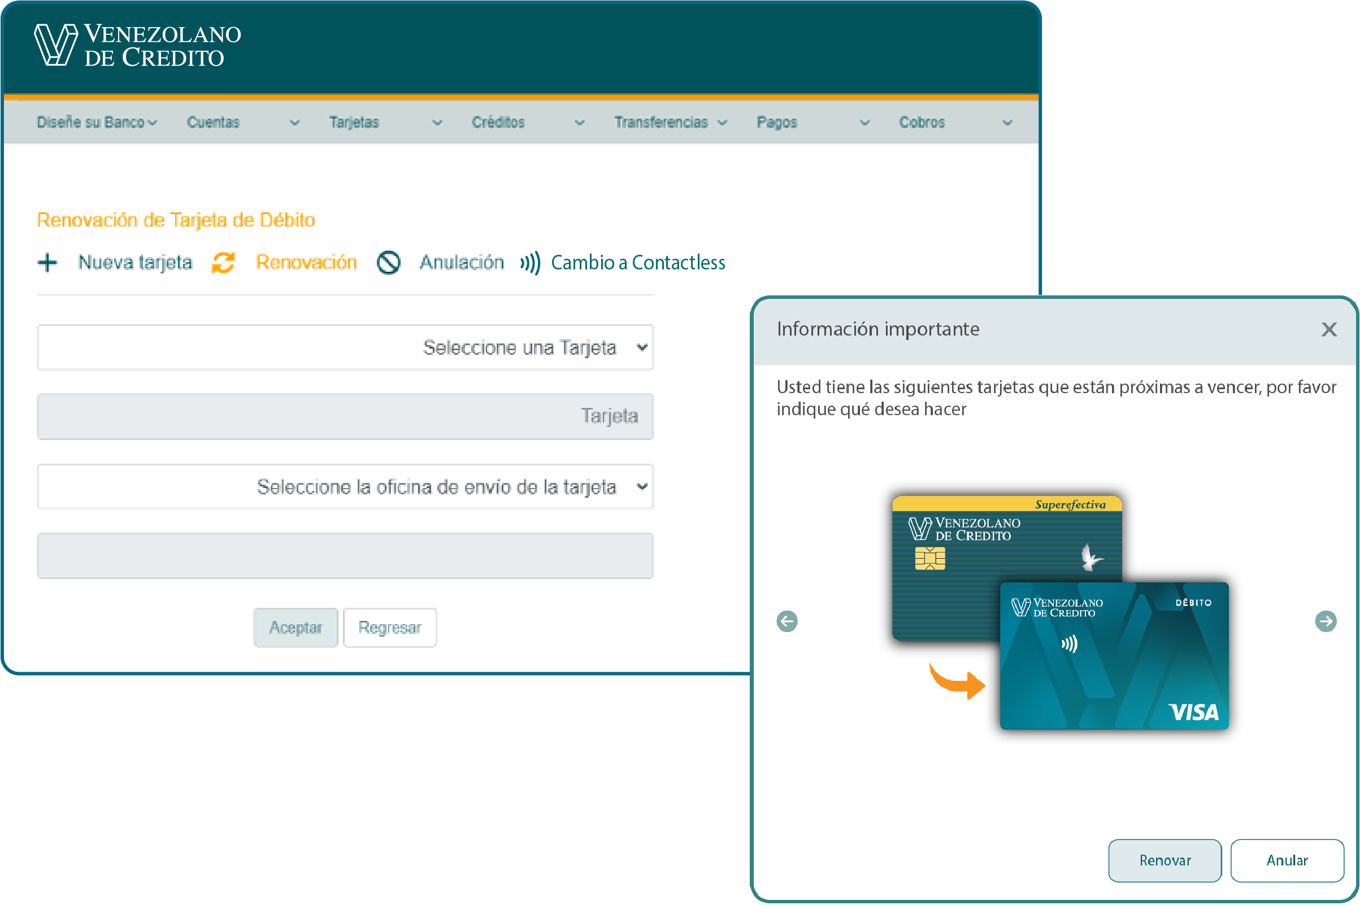This screenshot has height=905, width=1360.
Task: Open the Transferencias menu
Action: (x=662, y=123)
